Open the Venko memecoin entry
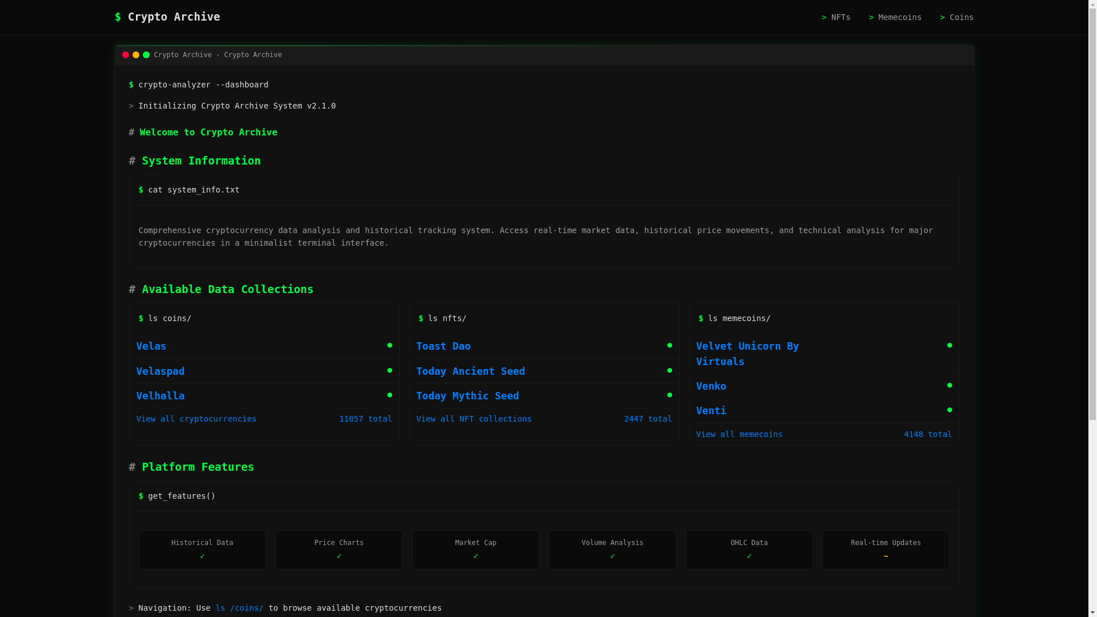The image size is (1097, 617). coord(711,386)
